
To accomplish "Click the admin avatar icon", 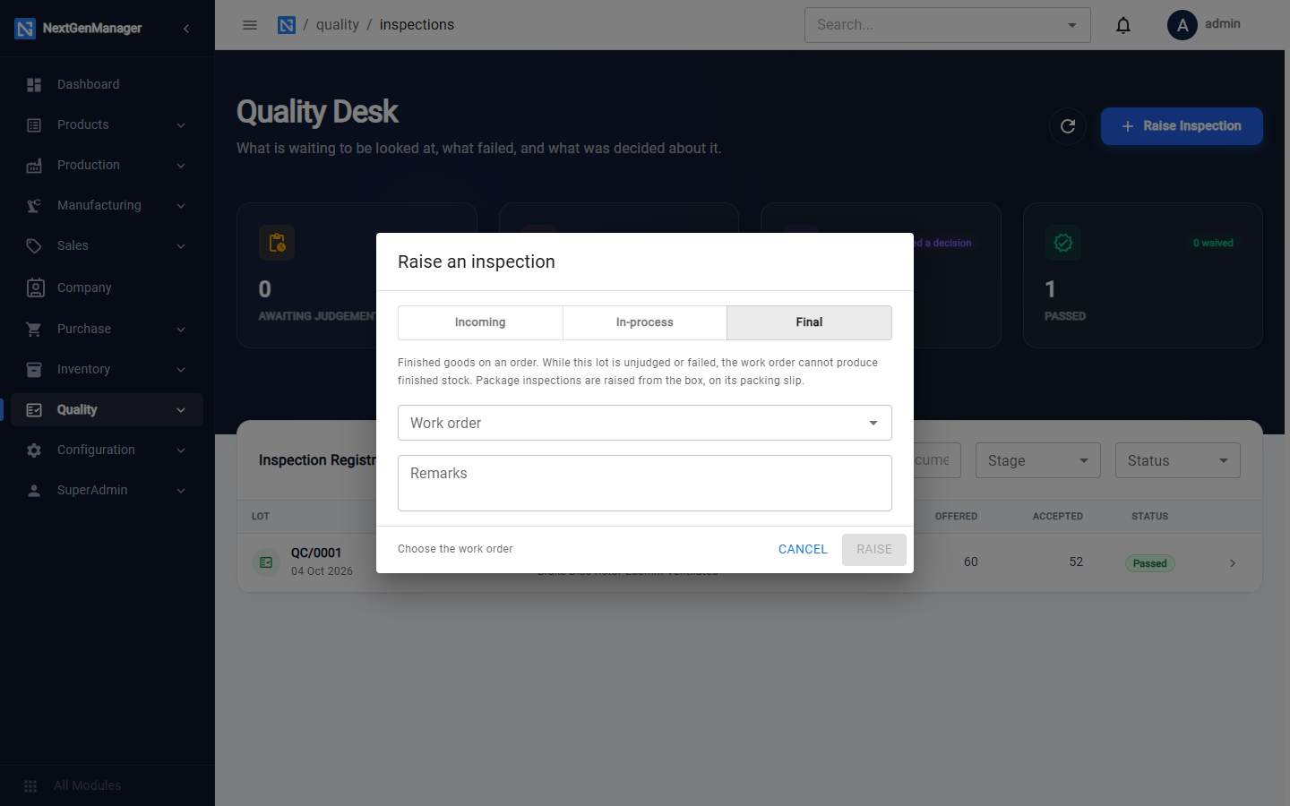I will coord(1182,25).
